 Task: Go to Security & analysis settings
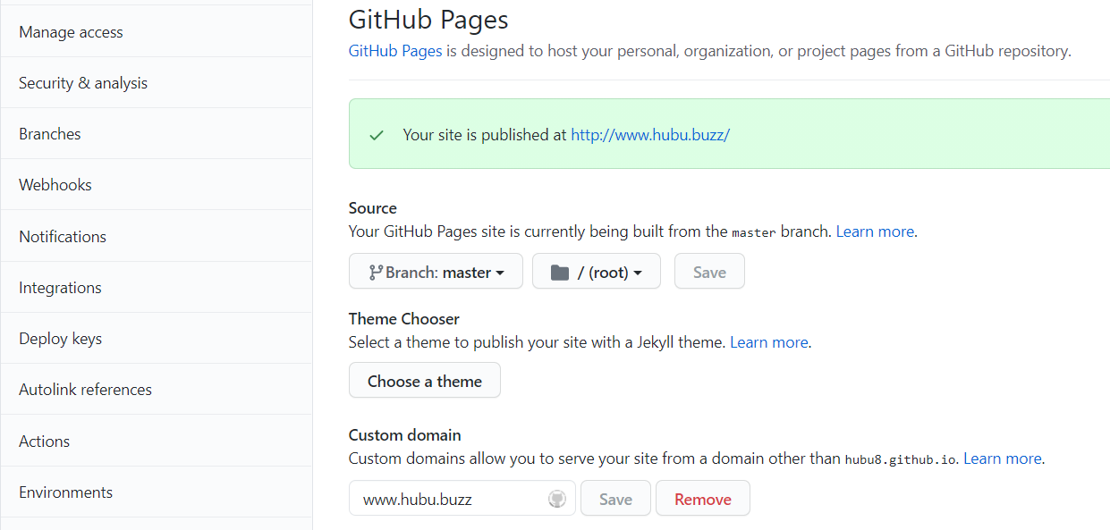click(83, 83)
